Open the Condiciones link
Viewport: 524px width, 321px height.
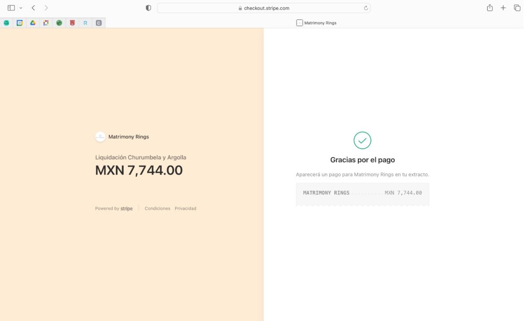pos(157,208)
